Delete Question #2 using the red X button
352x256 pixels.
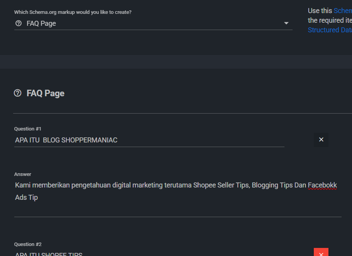pos(321,253)
